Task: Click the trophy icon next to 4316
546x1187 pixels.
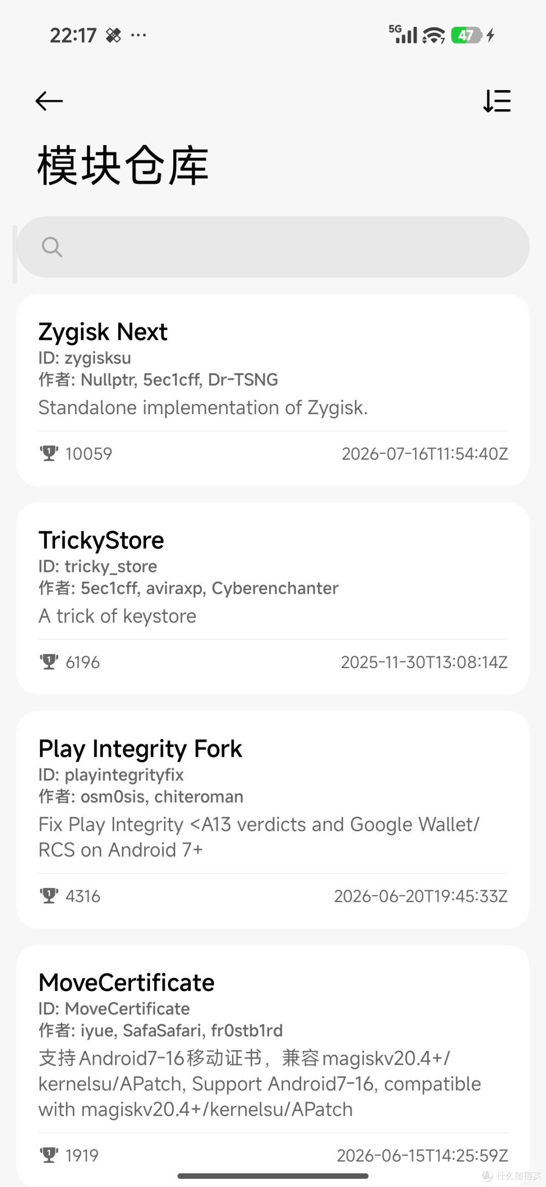Action: coord(49,896)
